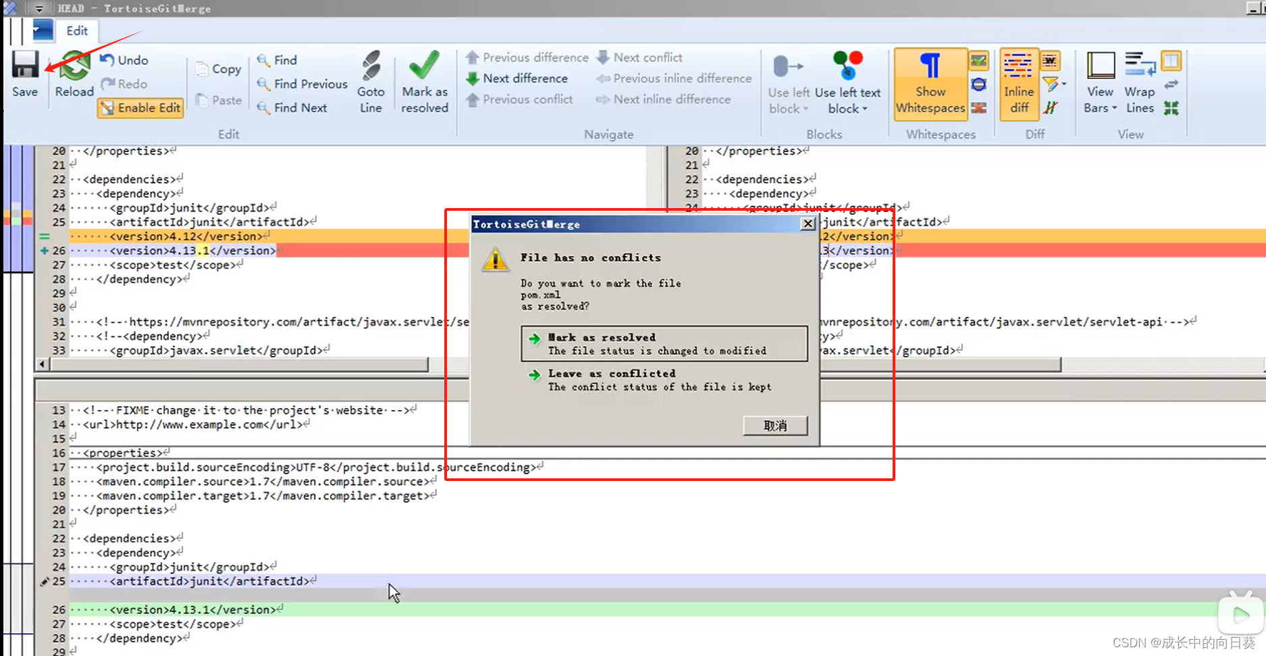Screen dimensions: 1266x656
Task: Toggle Show Whitespaces
Action: coord(930,84)
